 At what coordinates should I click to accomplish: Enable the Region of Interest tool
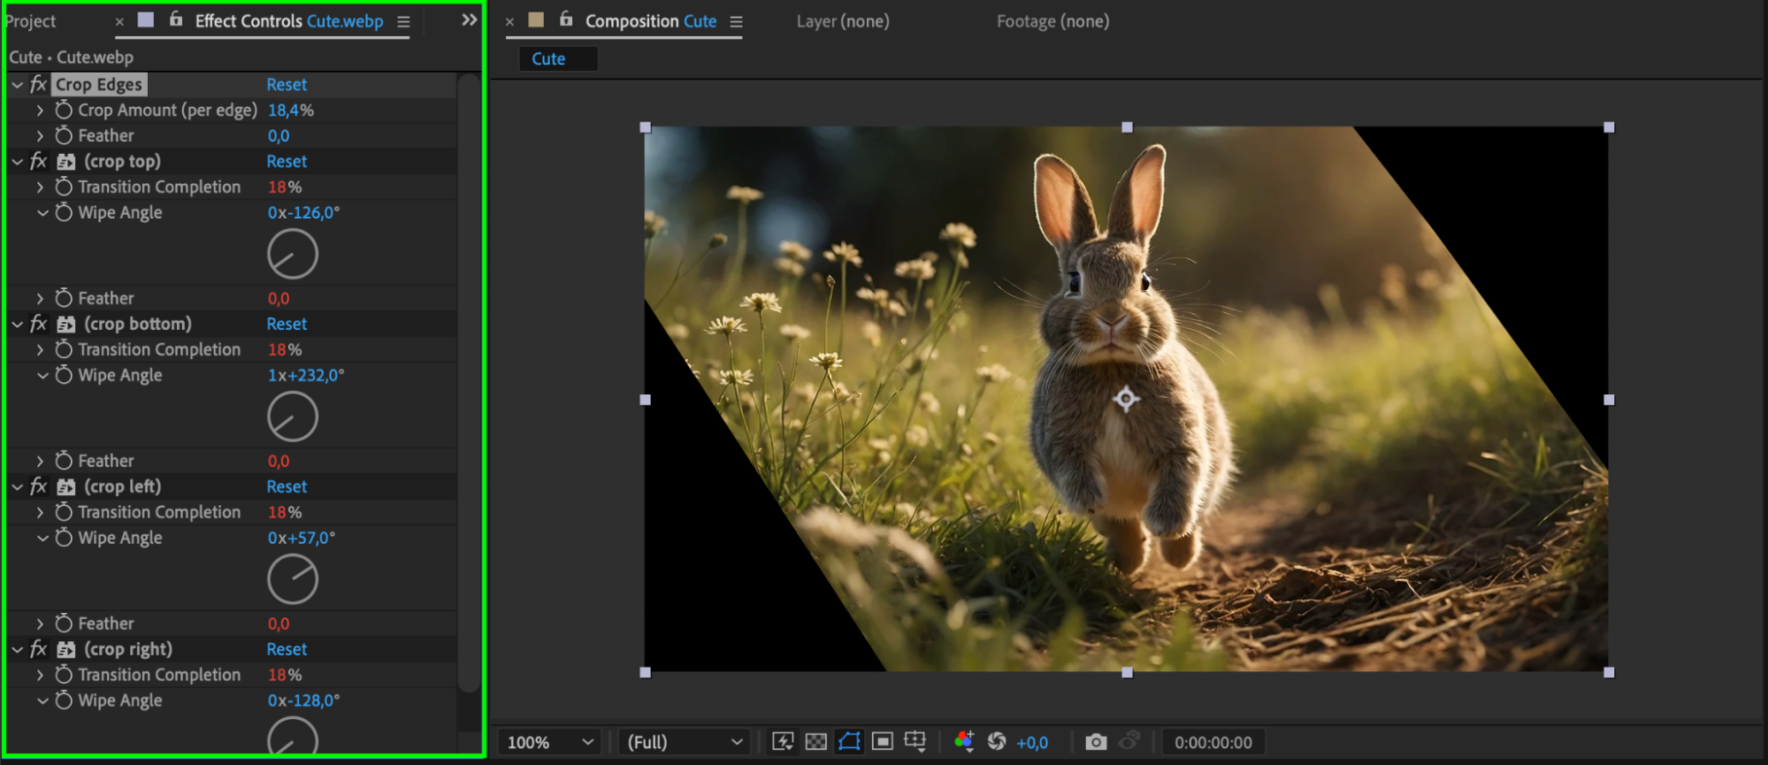pyautogui.click(x=882, y=742)
